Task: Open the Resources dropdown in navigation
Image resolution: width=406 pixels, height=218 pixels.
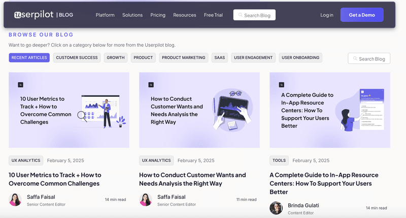Action: pos(184,15)
